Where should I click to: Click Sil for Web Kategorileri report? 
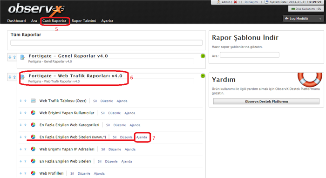tap(108, 125)
